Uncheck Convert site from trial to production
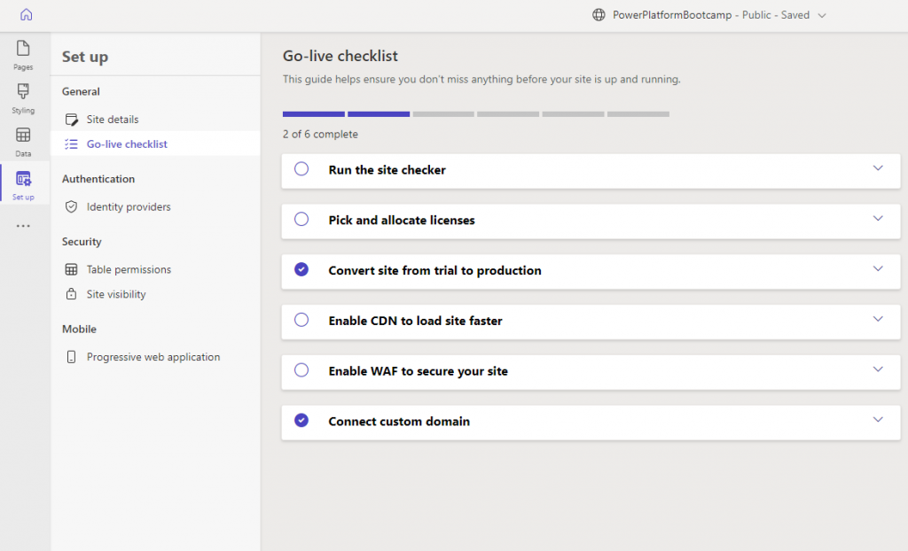This screenshot has width=908, height=551. 301,269
